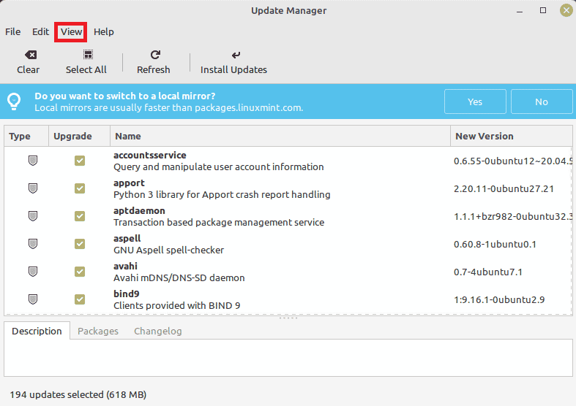Select the aptdaemon package name
The image size is (576, 406).
coord(139,211)
